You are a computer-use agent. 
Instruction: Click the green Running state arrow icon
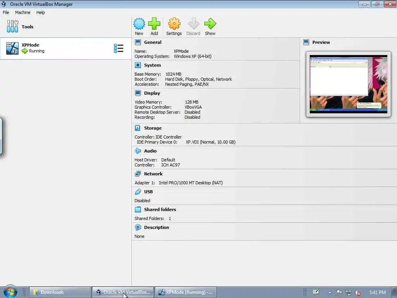tap(24, 51)
